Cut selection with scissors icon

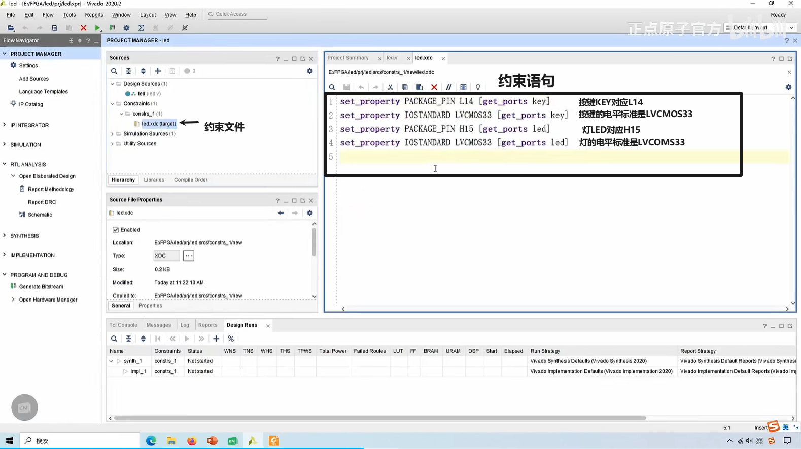390,87
